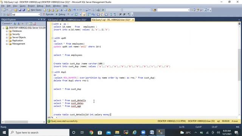Increase indent of the selected code

click(x=124, y=14)
